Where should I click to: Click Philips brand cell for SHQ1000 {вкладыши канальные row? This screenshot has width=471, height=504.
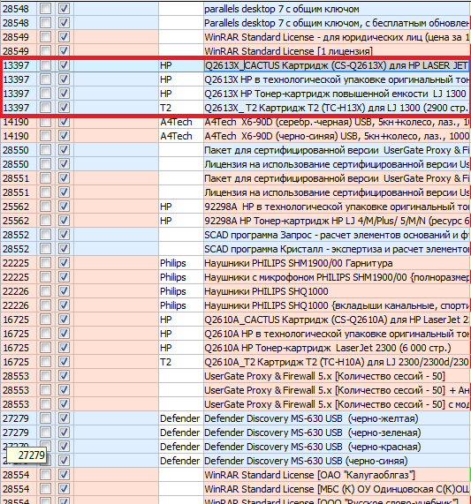(x=181, y=305)
